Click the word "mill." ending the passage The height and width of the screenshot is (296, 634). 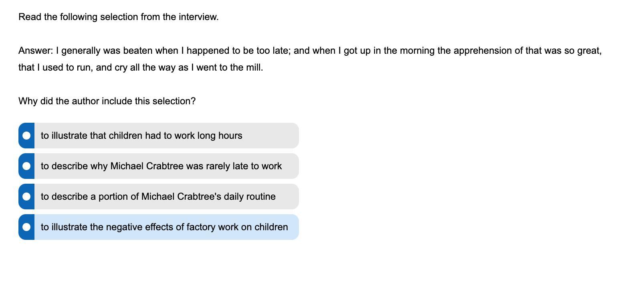pos(254,67)
